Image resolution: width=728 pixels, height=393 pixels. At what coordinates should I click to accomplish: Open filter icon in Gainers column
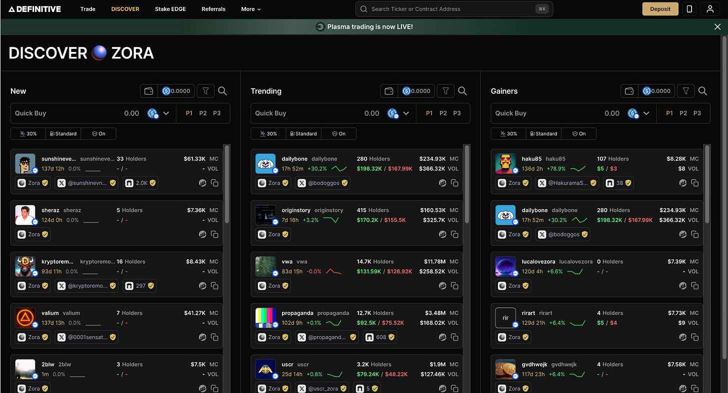[x=686, y=91]
